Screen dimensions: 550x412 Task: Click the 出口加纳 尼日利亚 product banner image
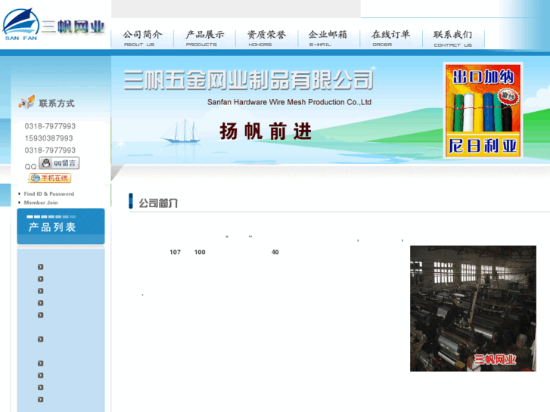click(483, 110)
